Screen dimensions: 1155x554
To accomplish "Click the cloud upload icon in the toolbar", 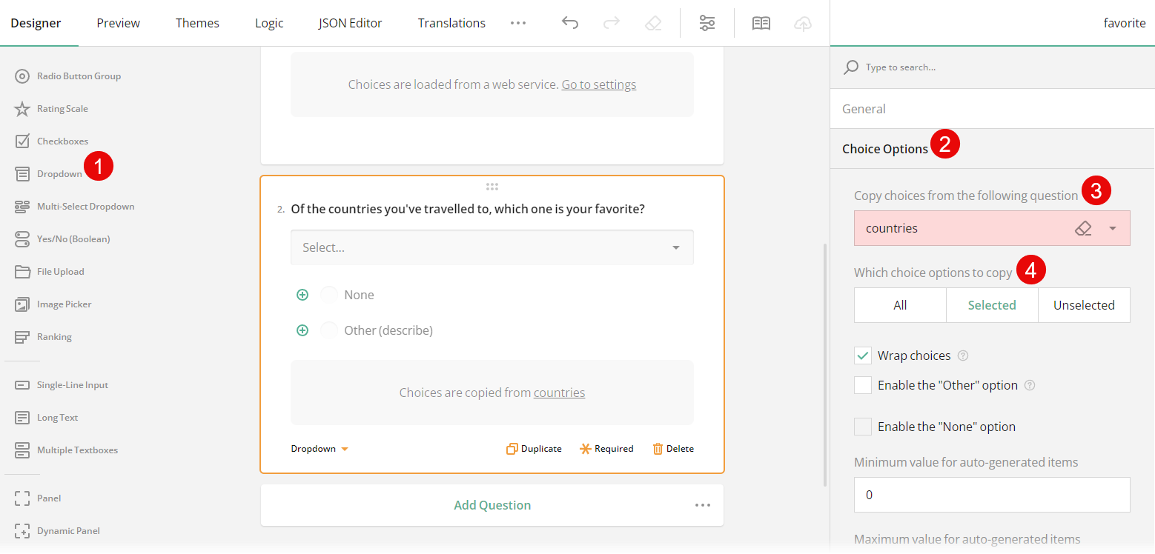I will (802, 23).
